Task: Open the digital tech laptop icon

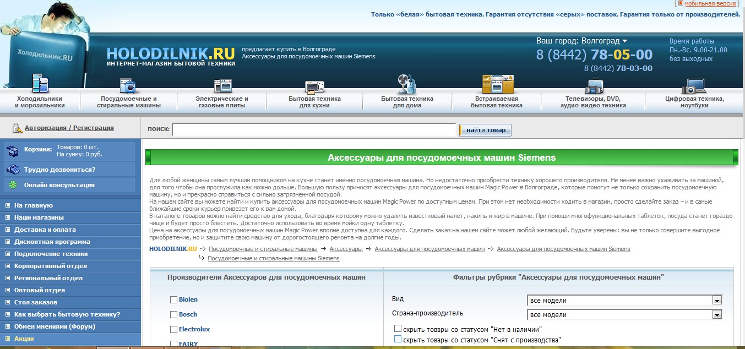Action: point(693,86)
